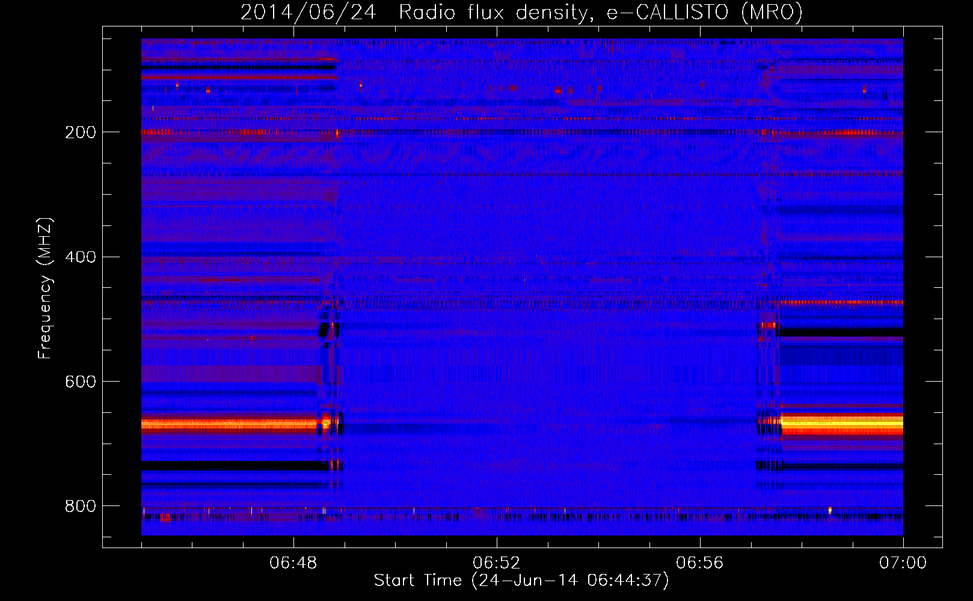This screenshot has height=601, width=973.
Task: Click the 200 frequency tick label
Action: (x=81, y=132)
